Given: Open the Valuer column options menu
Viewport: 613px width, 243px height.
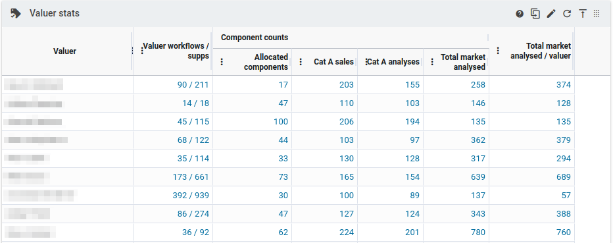Looking at the screenshot, I should point(132,51).
